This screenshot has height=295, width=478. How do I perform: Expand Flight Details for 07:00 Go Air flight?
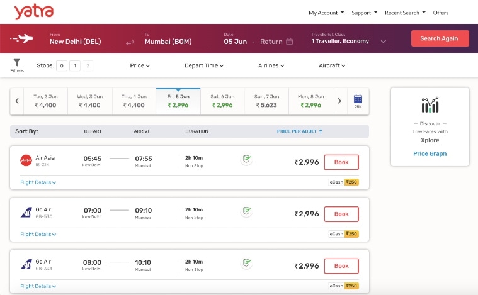[38, 234]
